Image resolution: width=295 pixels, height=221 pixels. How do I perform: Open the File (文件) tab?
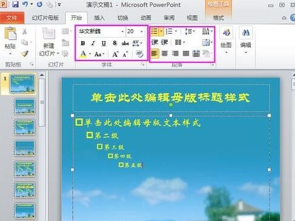pos(12,18)
